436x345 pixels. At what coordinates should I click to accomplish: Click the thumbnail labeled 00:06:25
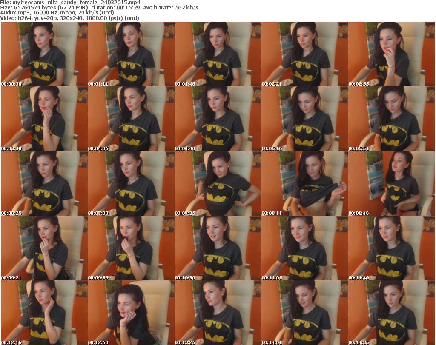tap(44, 184)
